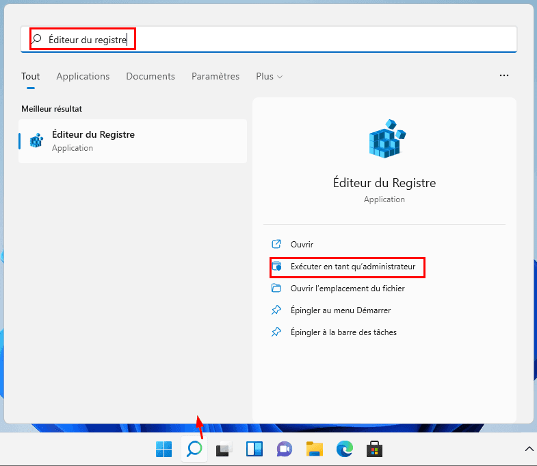Click the Ouvrir external-link icon
This screenshot has width=537, height=466.
[x=276, y=244]
